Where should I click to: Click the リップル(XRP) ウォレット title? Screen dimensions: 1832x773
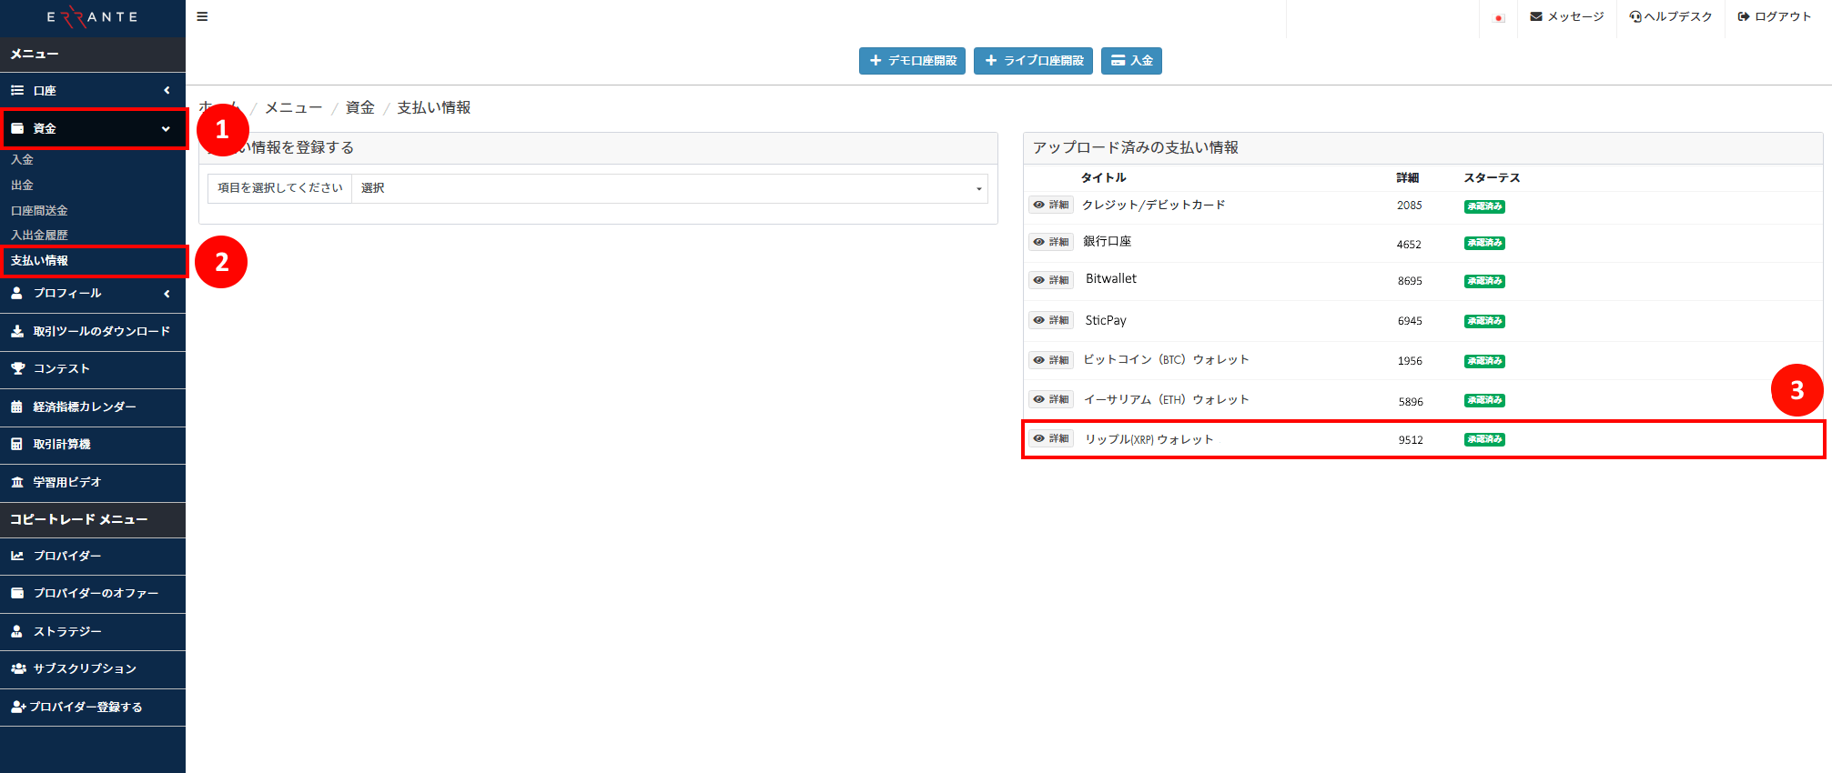point(1149,439)
